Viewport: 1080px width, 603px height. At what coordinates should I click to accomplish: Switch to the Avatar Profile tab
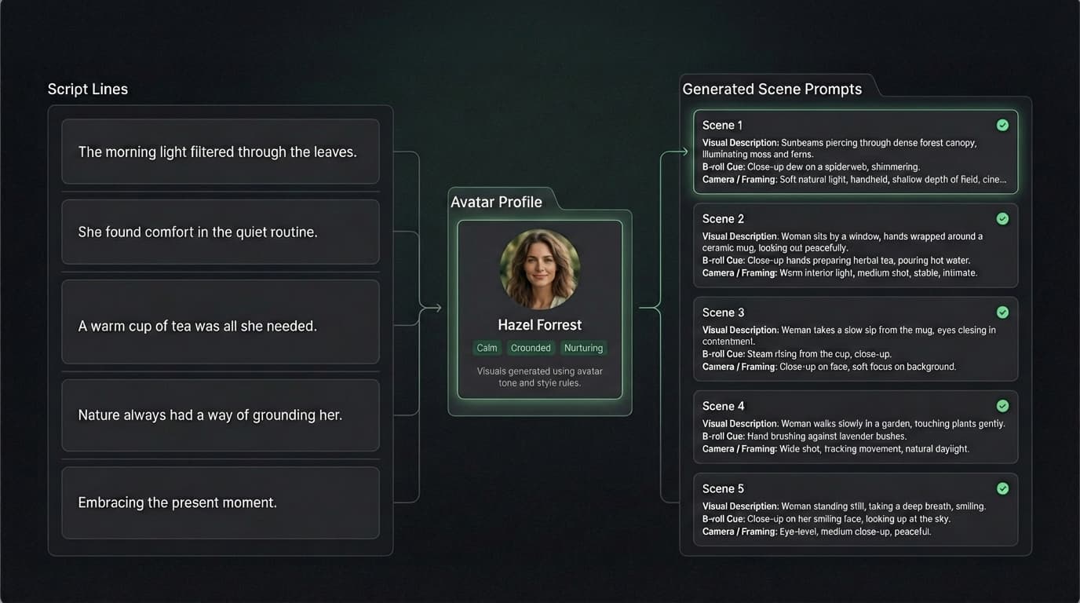[495, 202]
